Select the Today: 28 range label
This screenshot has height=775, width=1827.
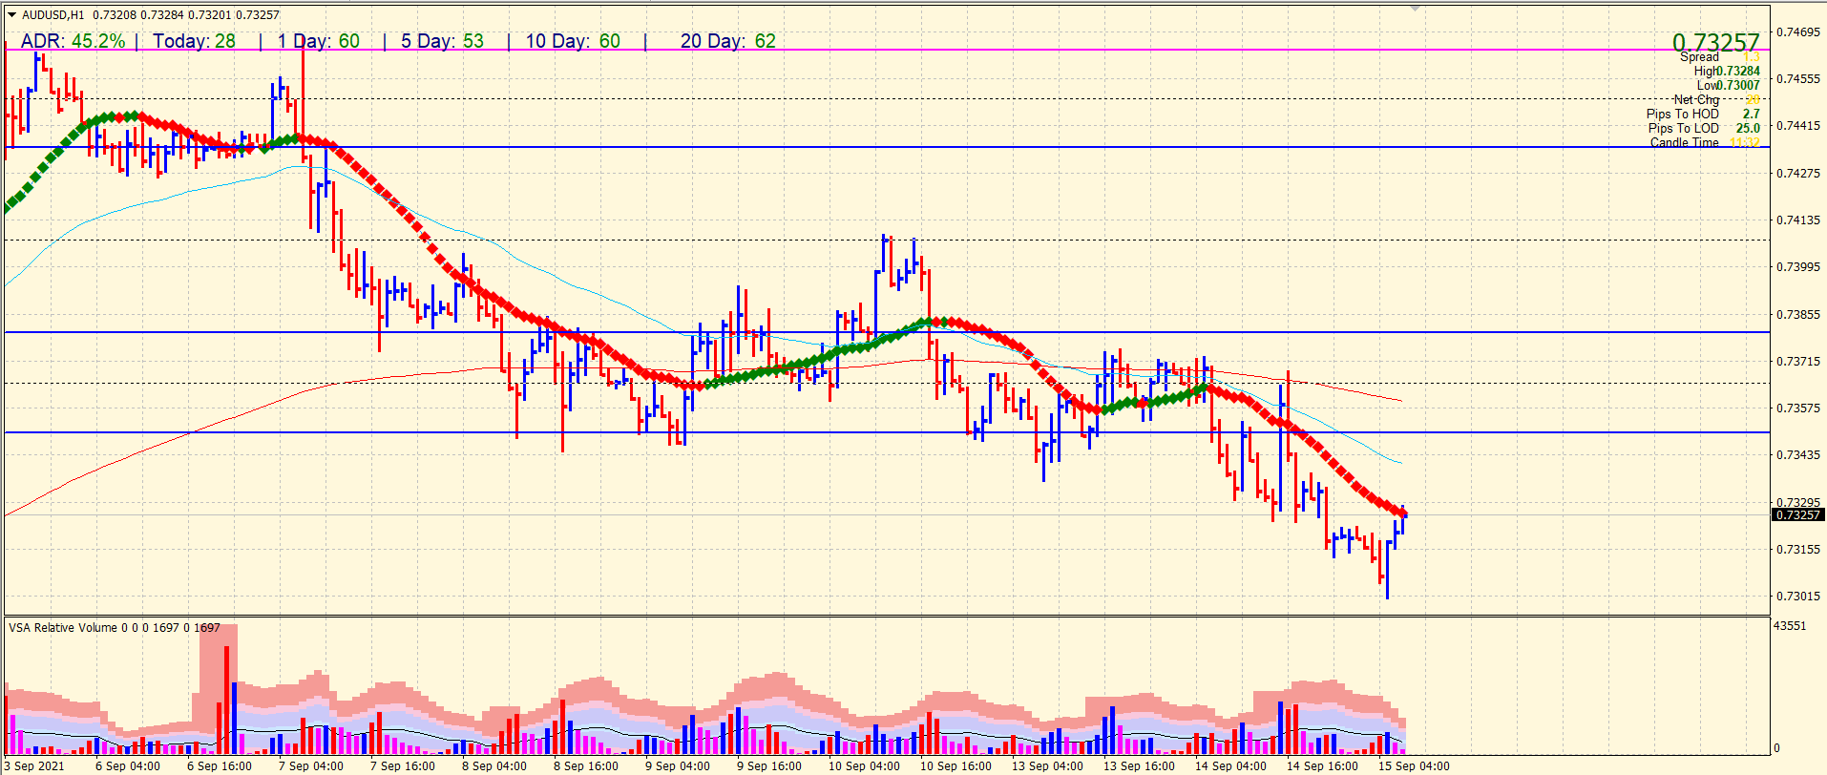(x=194, y=41)
